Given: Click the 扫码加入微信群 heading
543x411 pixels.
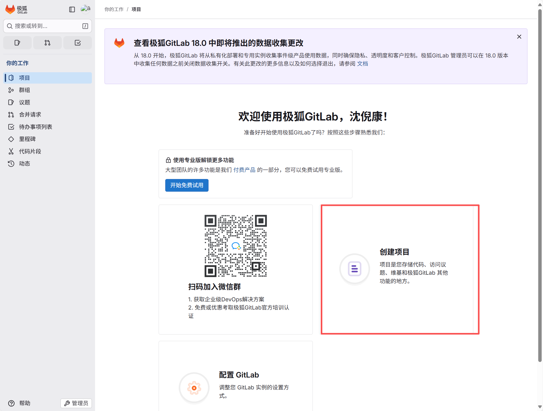Looking at the screenshot, I should tap(214, 287).
